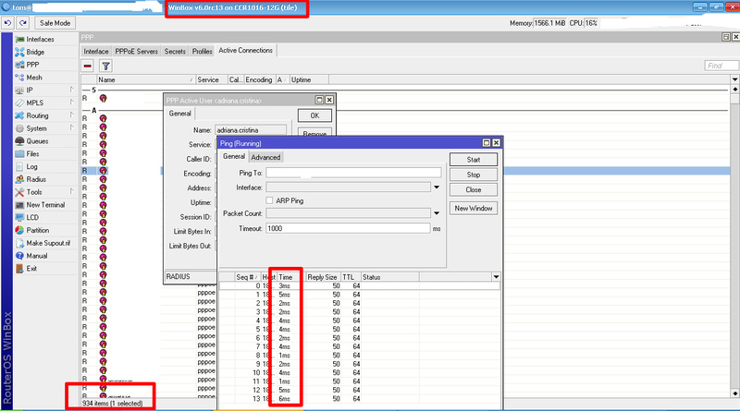This screenshot has width=740, height=411.
Task: Sort ping results by Seq # column
Action: 247,277
